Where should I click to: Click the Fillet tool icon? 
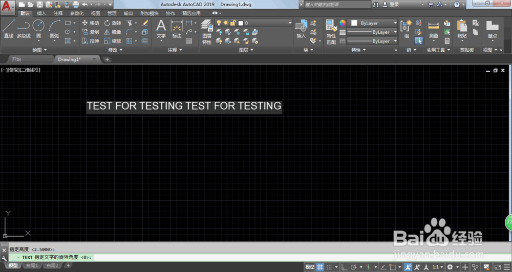130,32
